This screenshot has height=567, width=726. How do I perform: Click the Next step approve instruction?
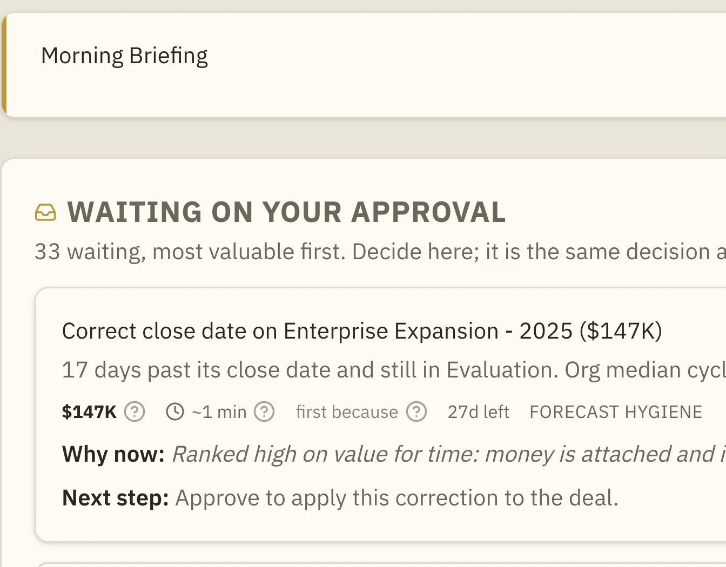(340, 498)
